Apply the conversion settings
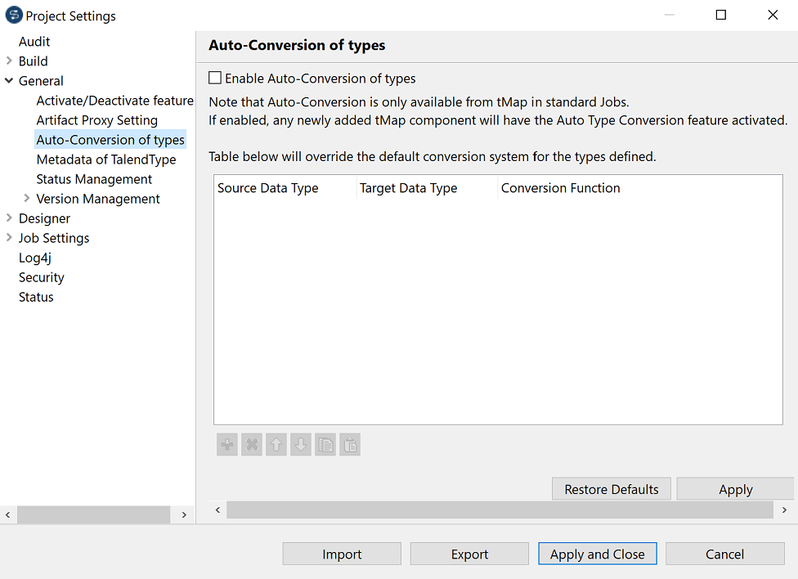Viewport: 798px width, 579px height. pyautogui.click(x=733, y=488)
